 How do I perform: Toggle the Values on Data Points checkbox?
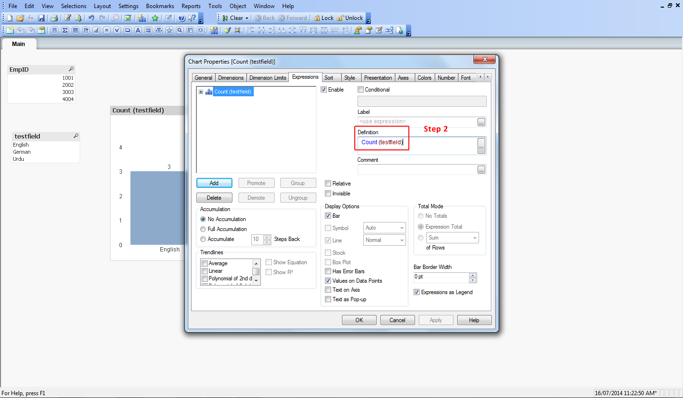pyautogui.click(x=328, y=281)
